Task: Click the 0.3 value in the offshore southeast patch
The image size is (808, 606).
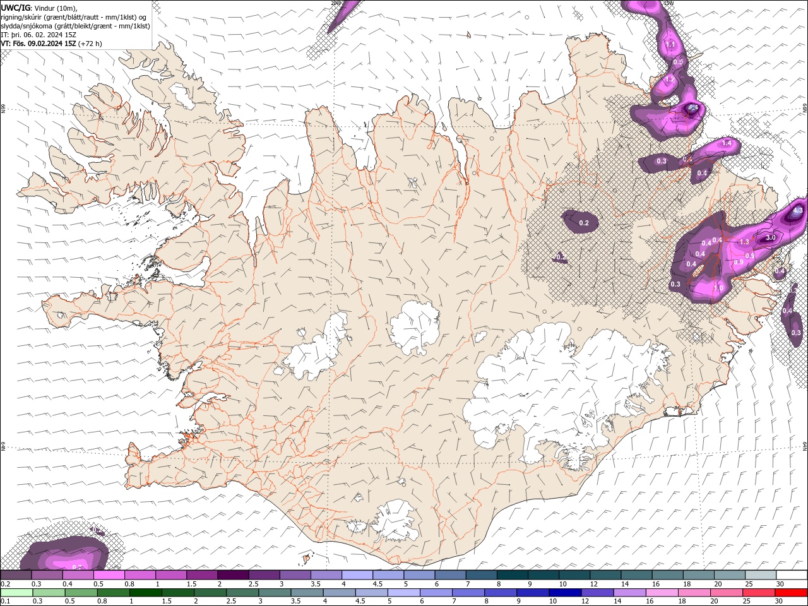Action: click(796, 333)
